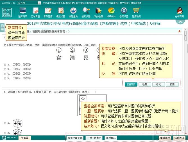
Task: Click the 反馈 button for question 1
Action: [172, 84]
